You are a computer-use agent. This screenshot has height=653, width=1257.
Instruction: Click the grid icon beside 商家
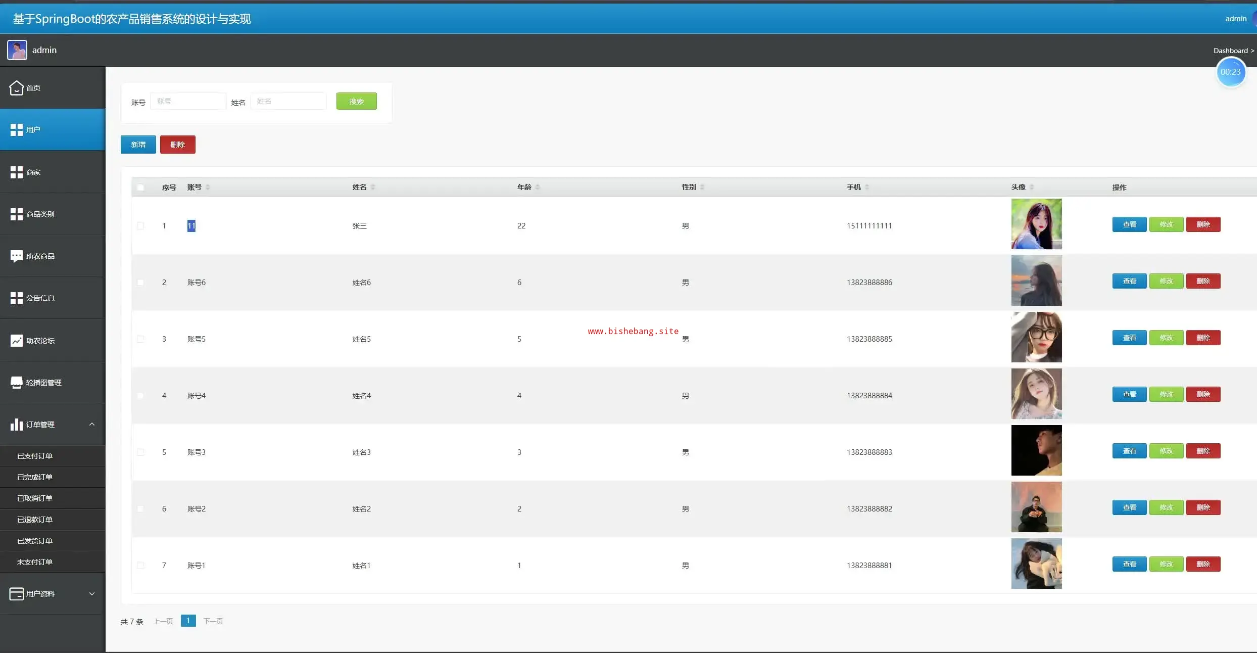(16, 172)
